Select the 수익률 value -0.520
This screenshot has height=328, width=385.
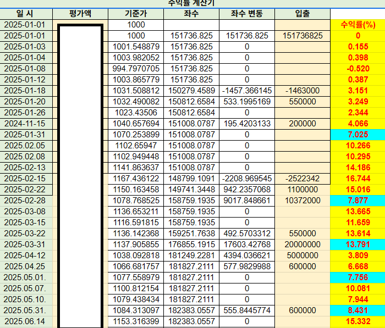(358, 69)
